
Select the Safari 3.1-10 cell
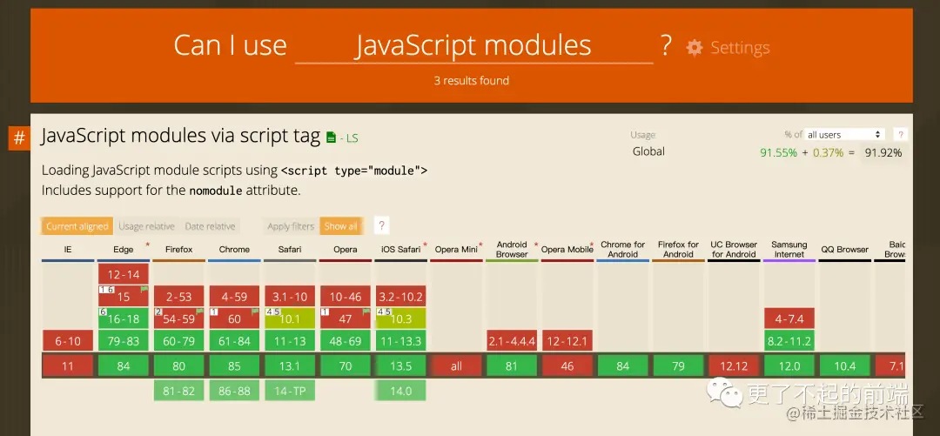tap(290, 296)
